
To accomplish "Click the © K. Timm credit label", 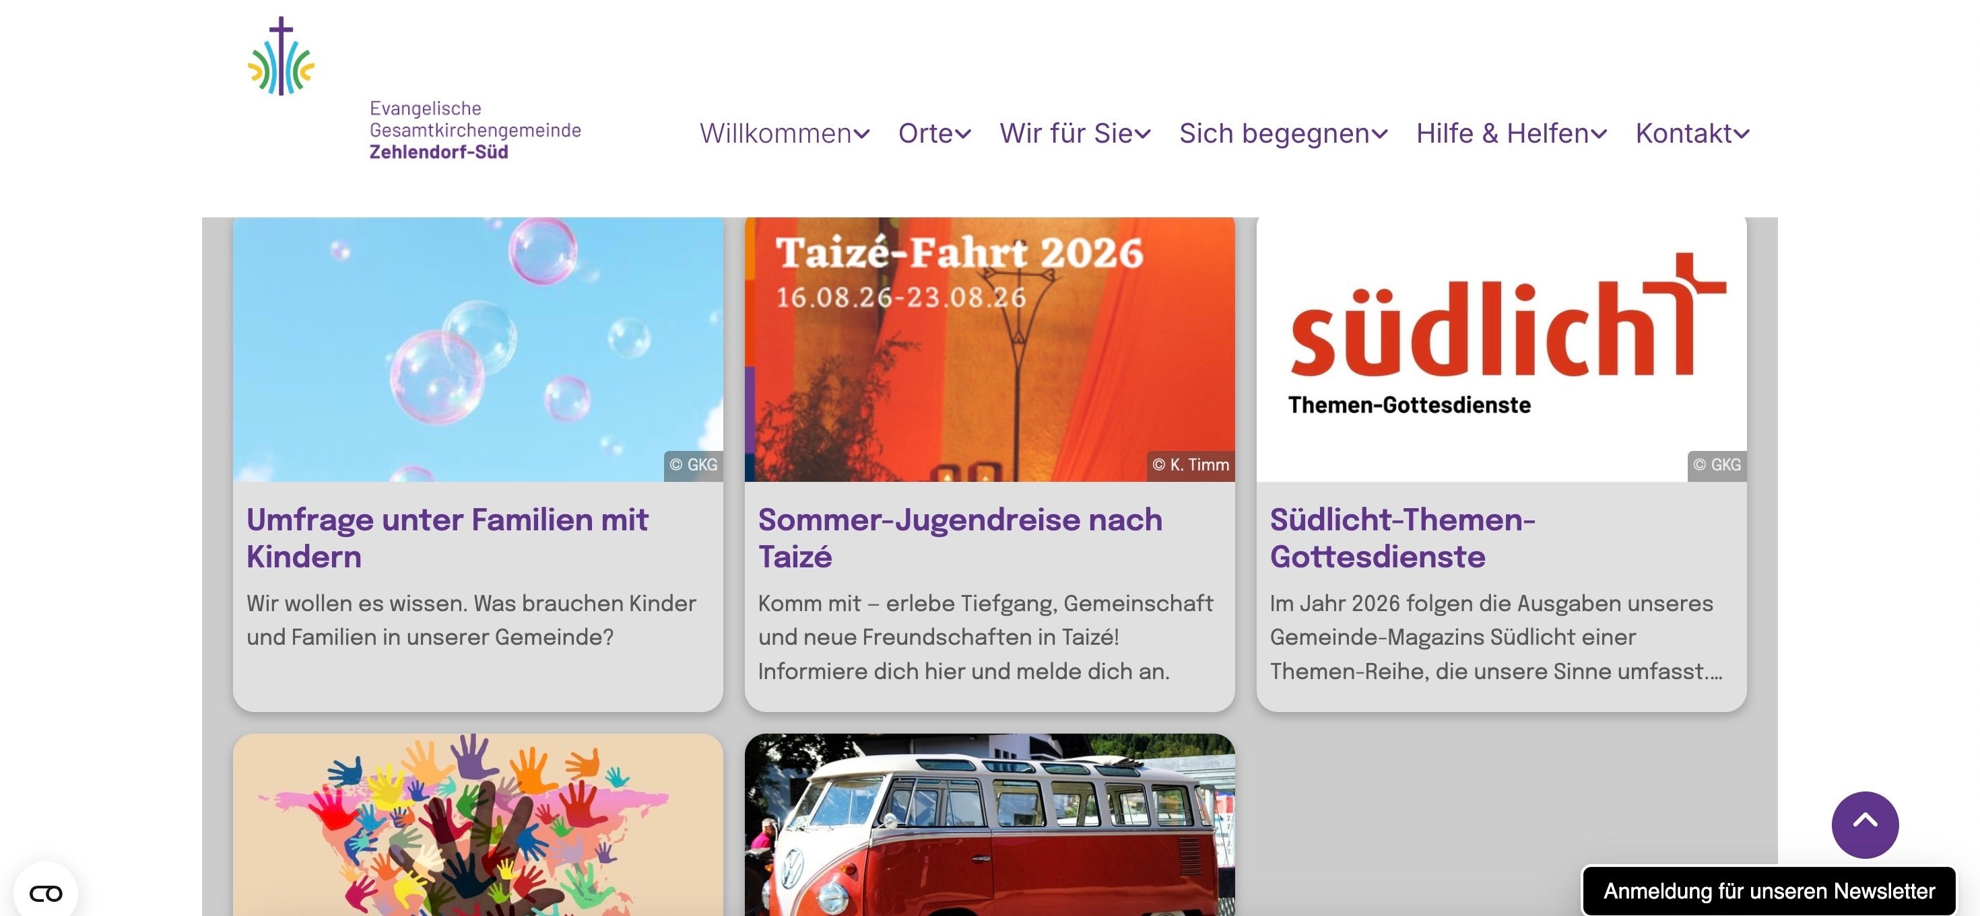I will 1191,466.
